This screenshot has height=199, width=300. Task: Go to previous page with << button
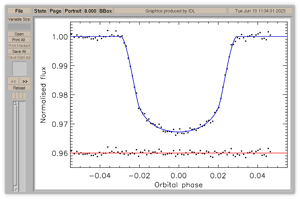(13, 81)
